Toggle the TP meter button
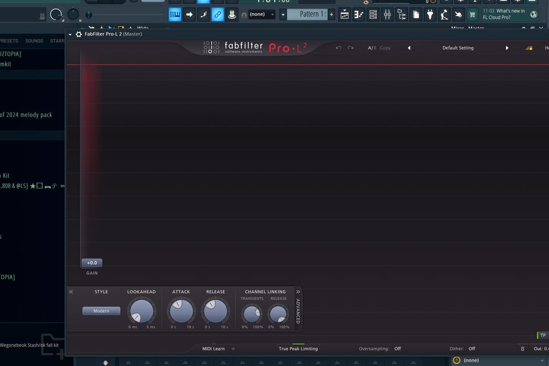The width and height of the screenshot is (549, 366). 542,335
